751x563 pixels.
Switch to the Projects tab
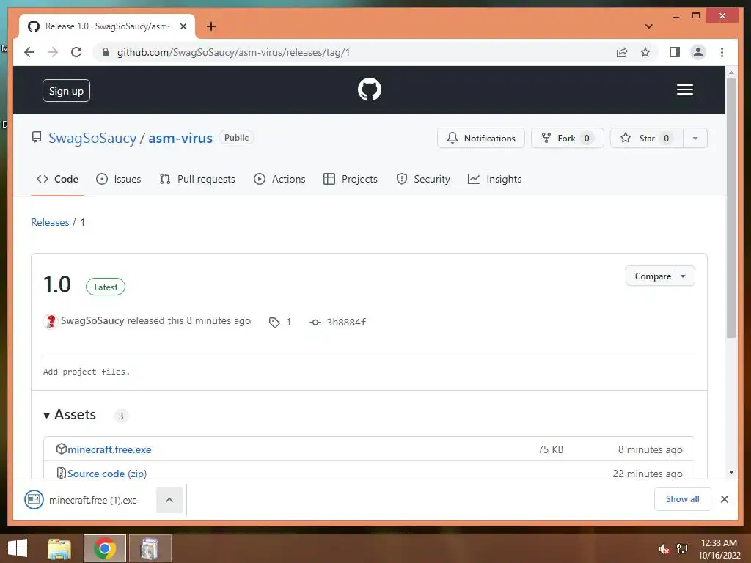click(x=350, y=179)
